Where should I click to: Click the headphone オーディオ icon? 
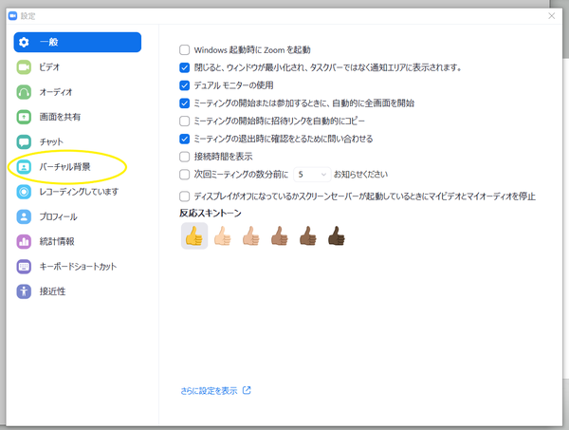tap(24, 92)
